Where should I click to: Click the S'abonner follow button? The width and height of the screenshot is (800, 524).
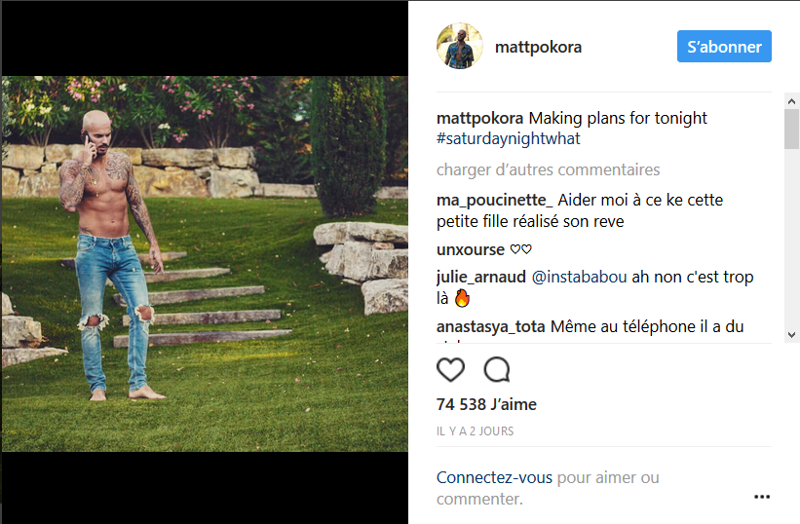tap(724, 47)
